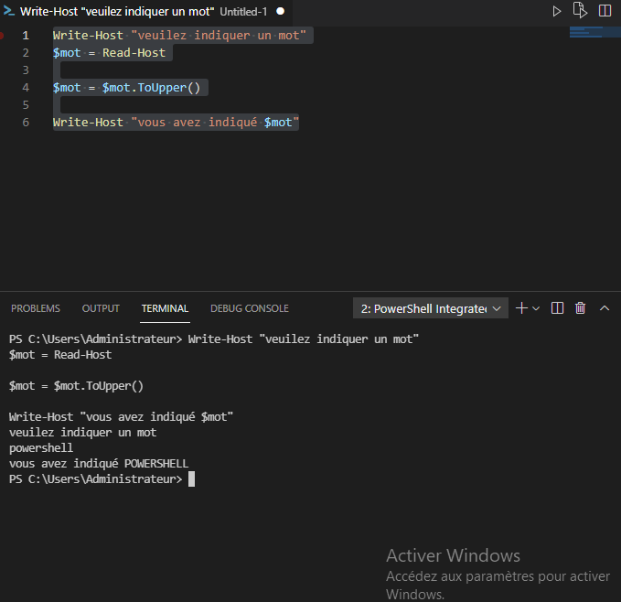This screenshot has height=602, width=621.
Task: Click on Read-Host in line 2
Action: click(x=134, y=53)
